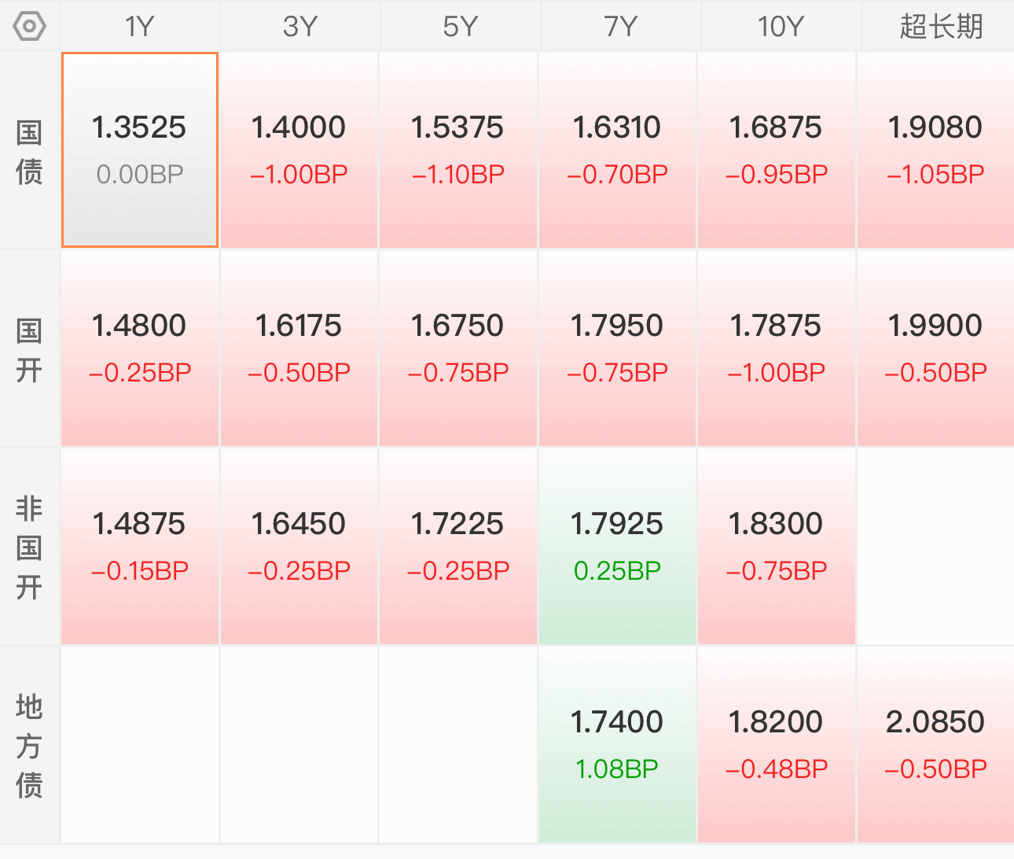Click the 非国开 10Y cell 1.8300
This screenshot has width=1014, height=859.
(x=776, y=547)
